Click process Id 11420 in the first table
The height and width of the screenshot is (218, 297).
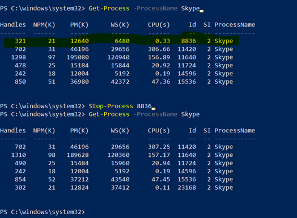click(187, 49)
